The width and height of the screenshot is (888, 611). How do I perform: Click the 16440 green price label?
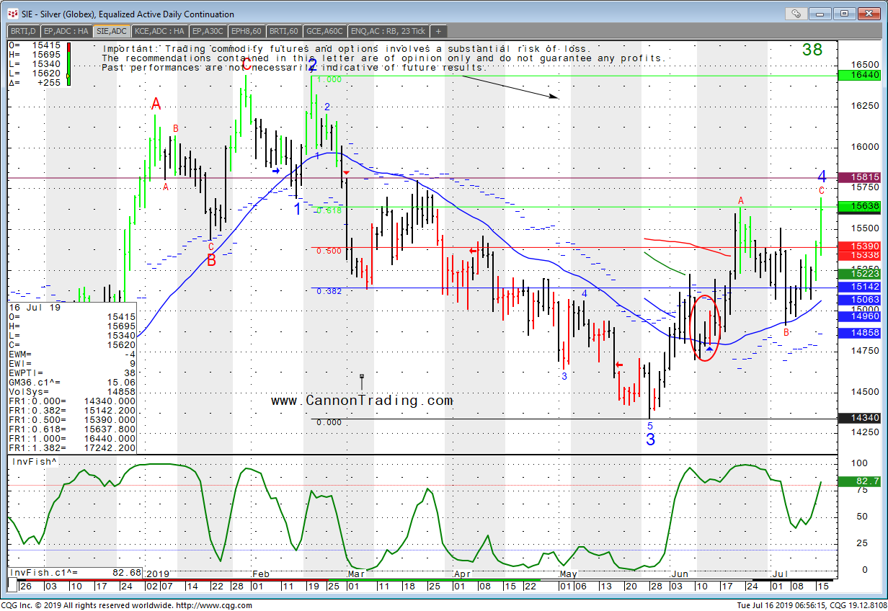[x=866, y=75]
